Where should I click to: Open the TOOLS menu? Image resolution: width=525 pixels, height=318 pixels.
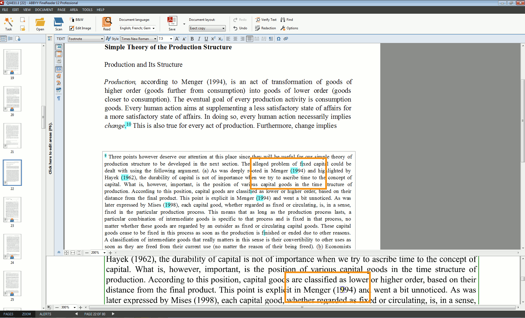tap(87, 10)
